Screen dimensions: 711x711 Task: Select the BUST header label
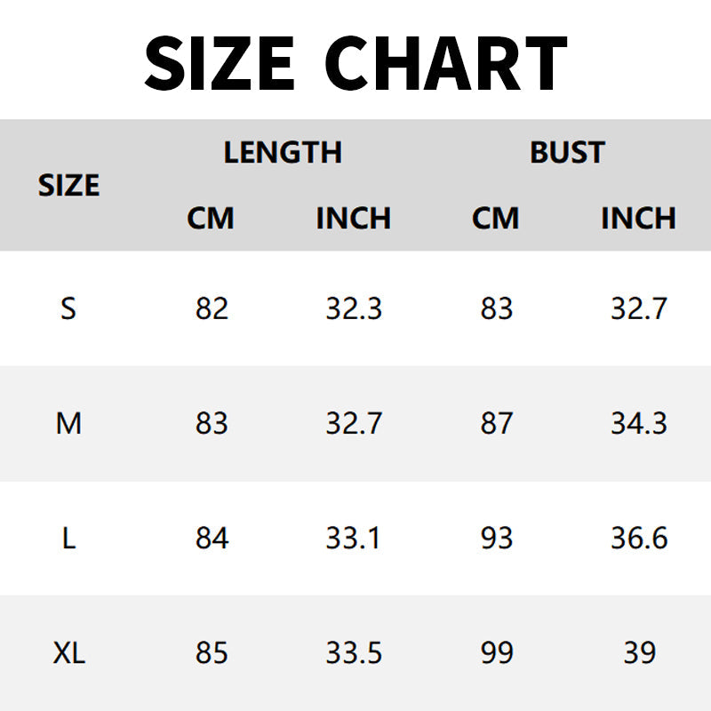[x=567, y=153]
